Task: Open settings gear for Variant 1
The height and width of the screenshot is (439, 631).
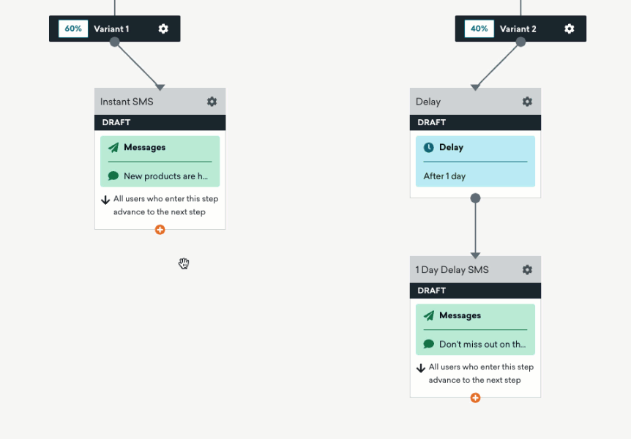Action: click(163, 29)
